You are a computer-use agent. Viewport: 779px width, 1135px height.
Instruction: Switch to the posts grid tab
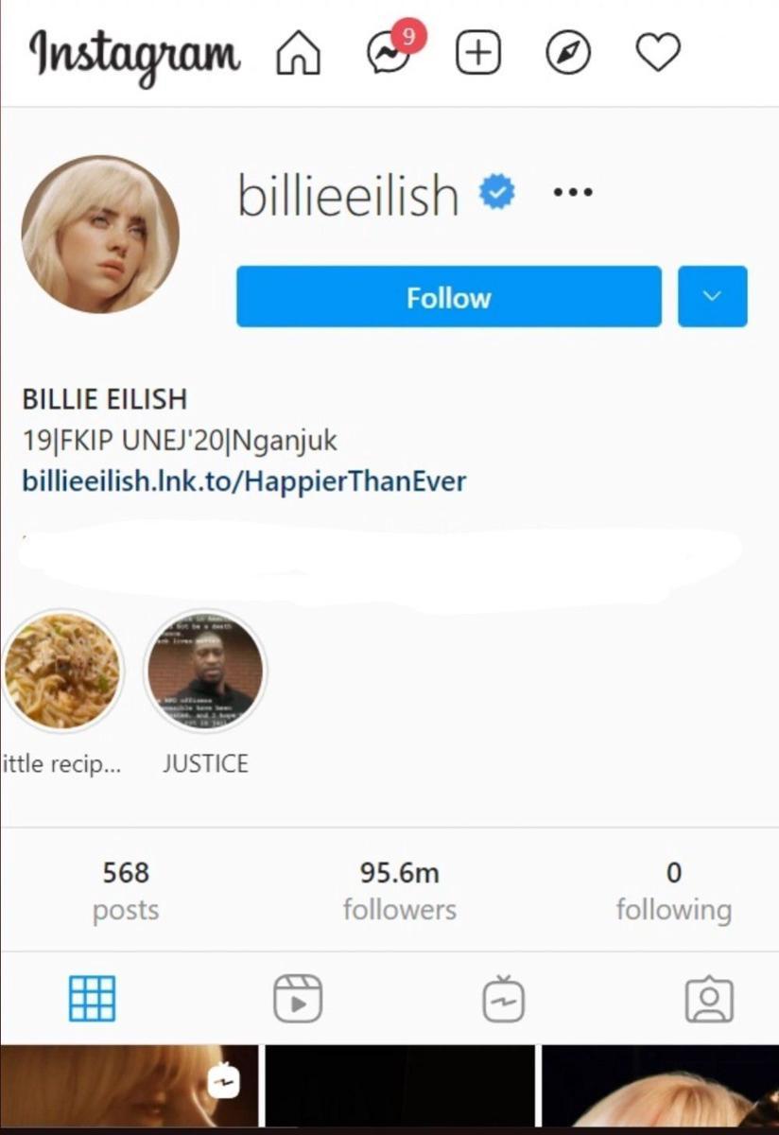pyautogui.click(x=93, y=999)
